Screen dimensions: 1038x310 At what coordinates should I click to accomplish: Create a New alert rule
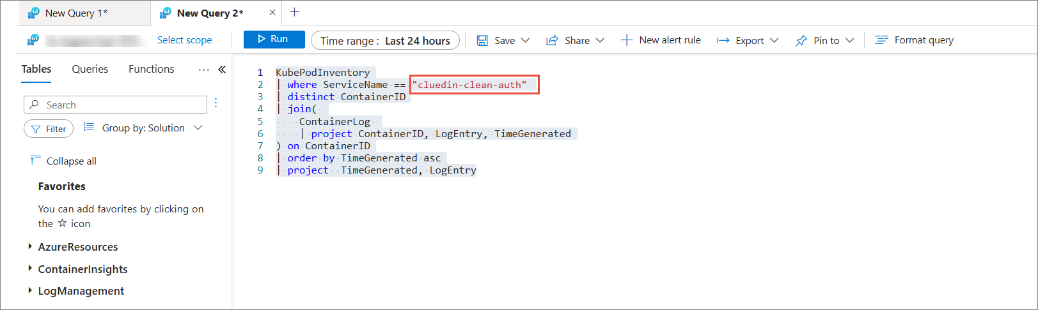pos(661,40)
